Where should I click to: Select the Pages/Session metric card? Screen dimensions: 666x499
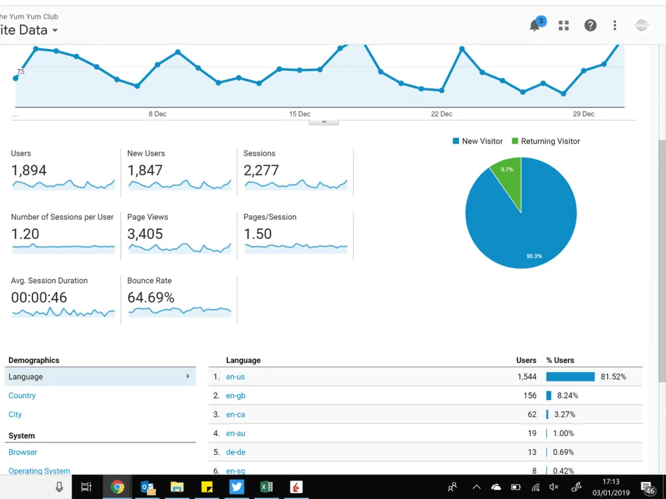[295, 236]
